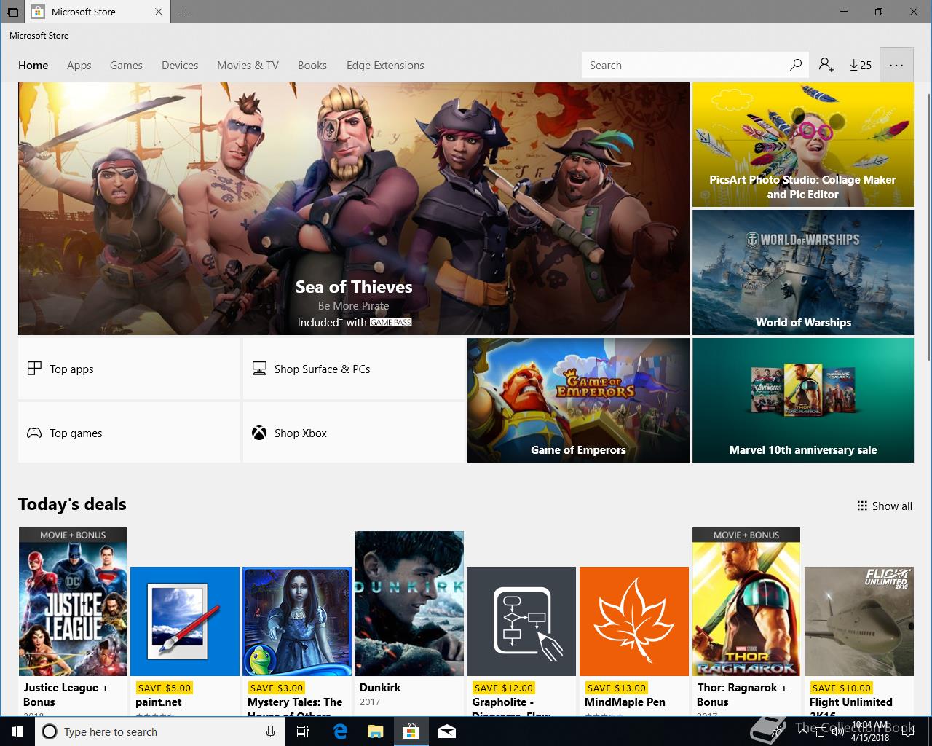Click the tab actions icon beside Microsoft Store tab
The image size is (932, 746).
click(x=12, y=12)
